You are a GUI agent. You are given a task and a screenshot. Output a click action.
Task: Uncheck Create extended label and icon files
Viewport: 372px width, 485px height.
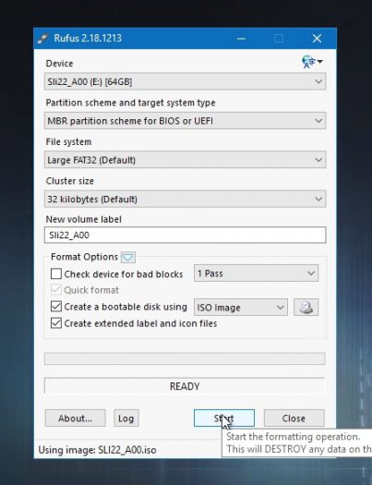56,323
